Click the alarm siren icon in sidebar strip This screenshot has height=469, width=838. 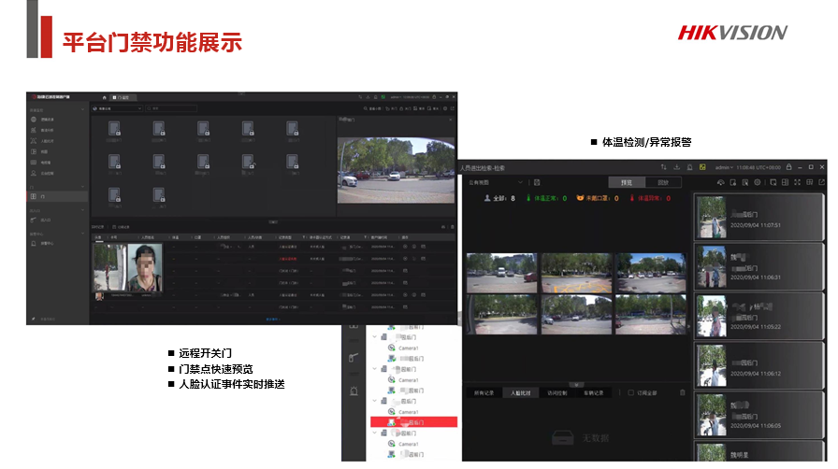click(354, 391)
